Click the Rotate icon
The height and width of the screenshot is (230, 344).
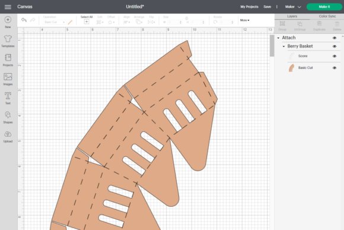coord(215,22)
